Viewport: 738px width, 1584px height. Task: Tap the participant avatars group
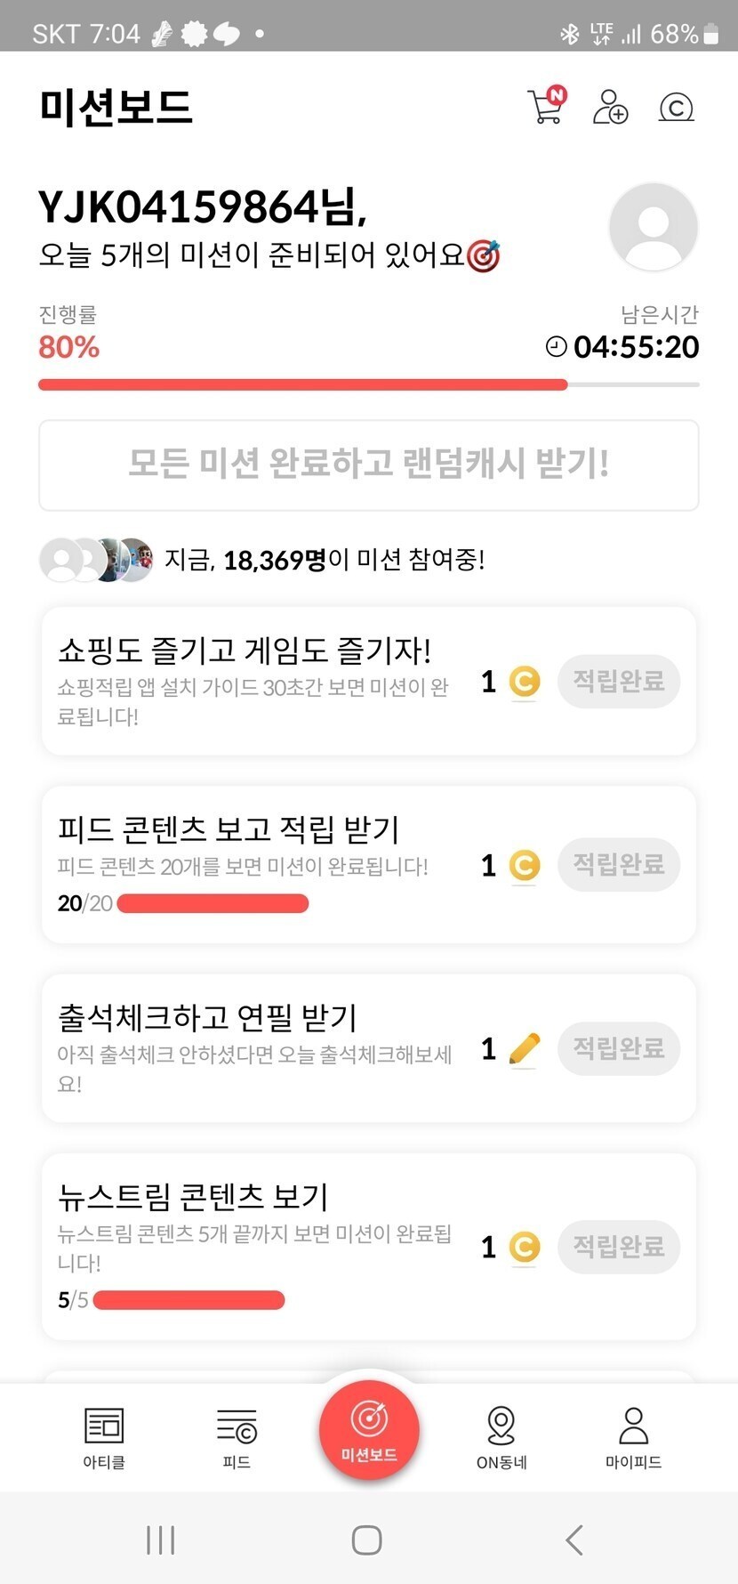[96, 560]
